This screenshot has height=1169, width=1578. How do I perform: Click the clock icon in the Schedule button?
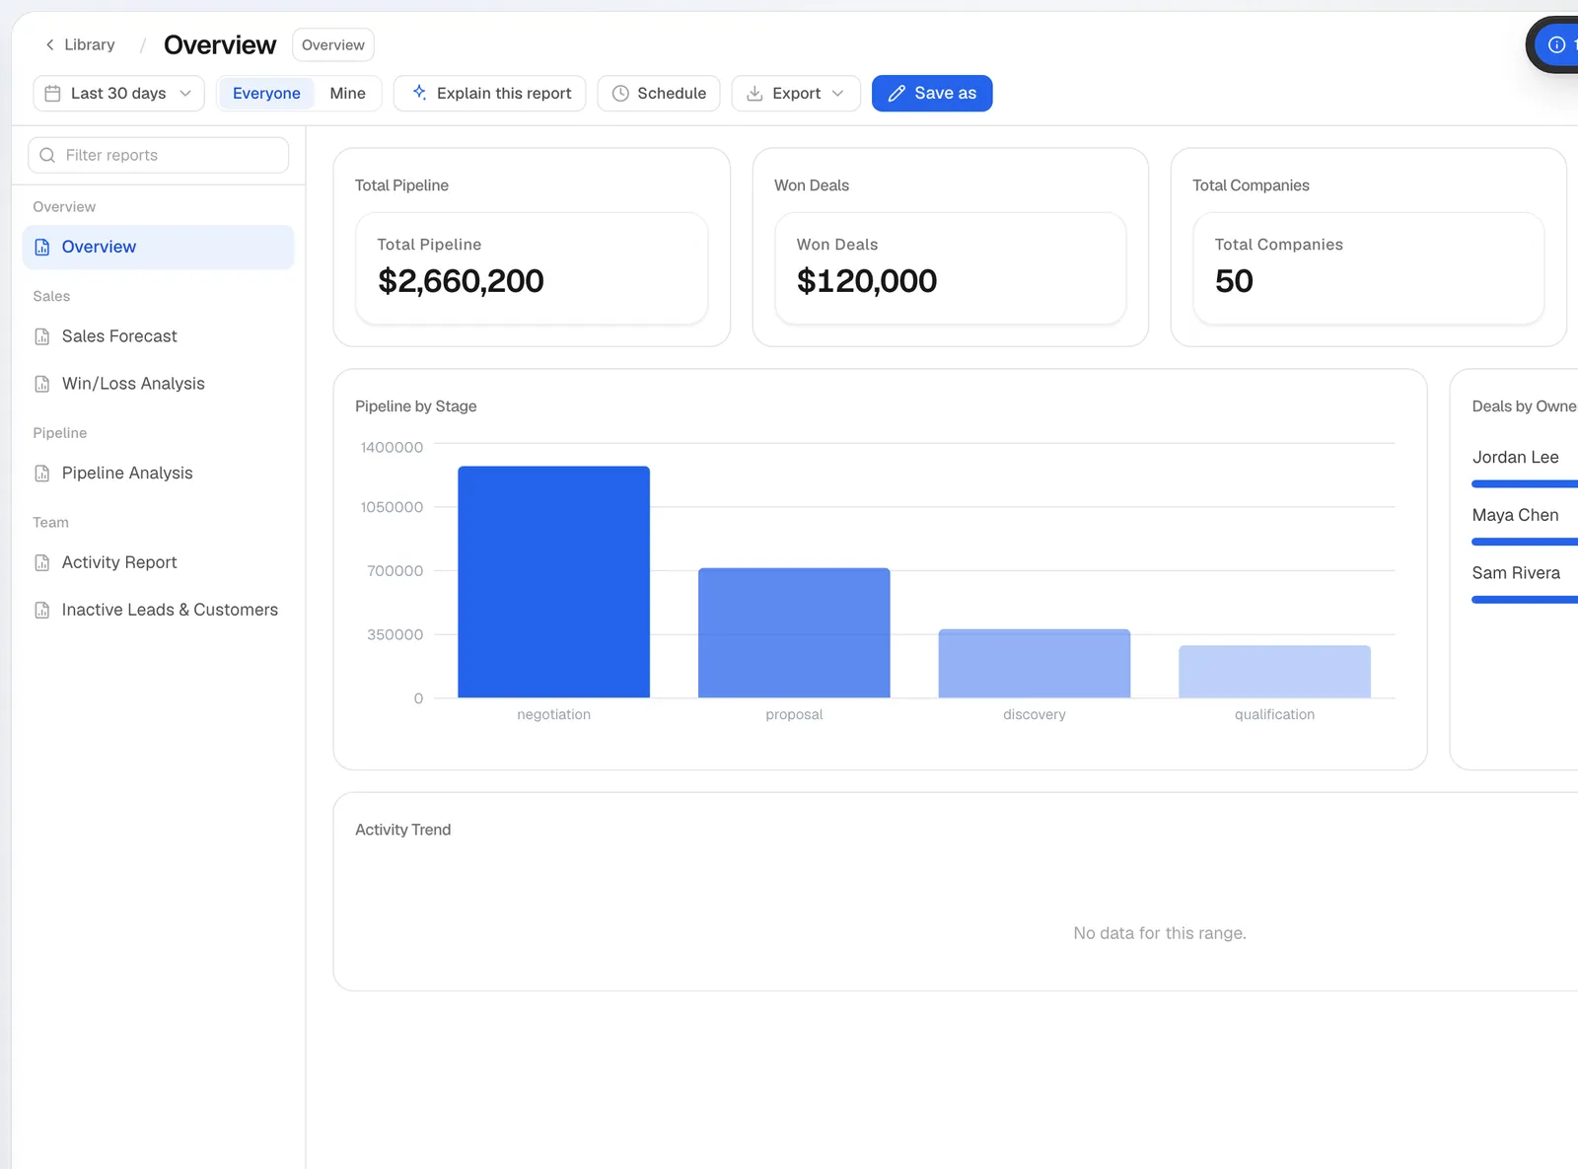pos(620,93)
